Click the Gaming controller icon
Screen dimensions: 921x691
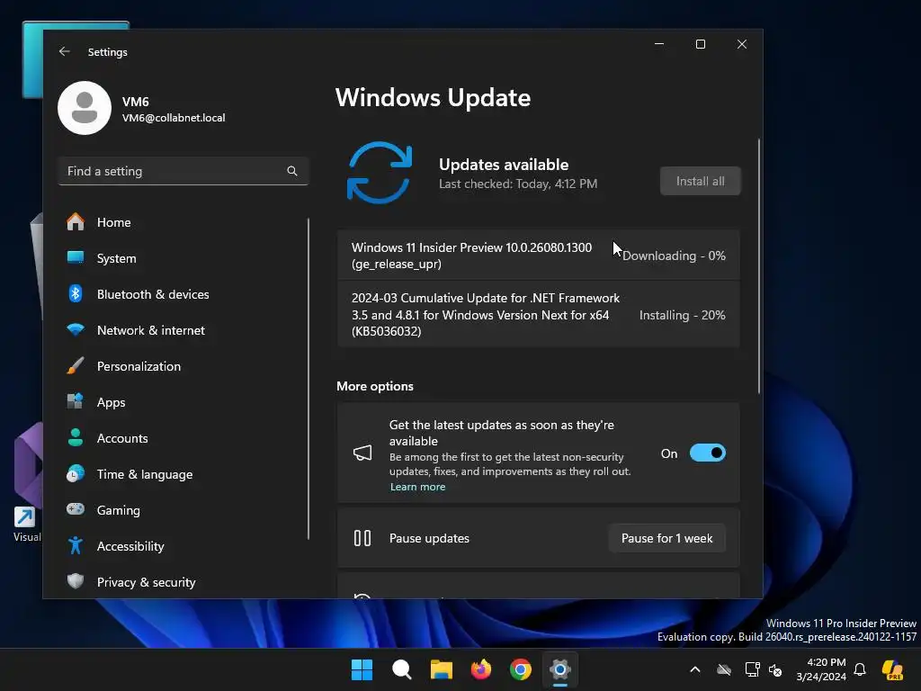click(76, 509)
